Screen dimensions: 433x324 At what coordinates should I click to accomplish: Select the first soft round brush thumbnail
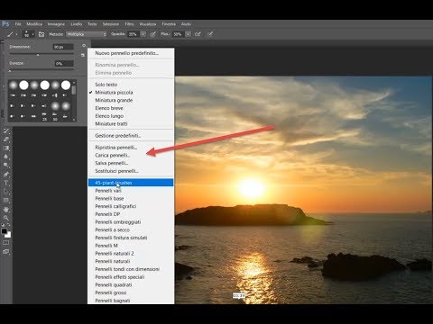pos(14,85)
